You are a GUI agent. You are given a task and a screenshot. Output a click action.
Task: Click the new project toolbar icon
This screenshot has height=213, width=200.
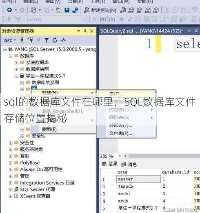33,10
